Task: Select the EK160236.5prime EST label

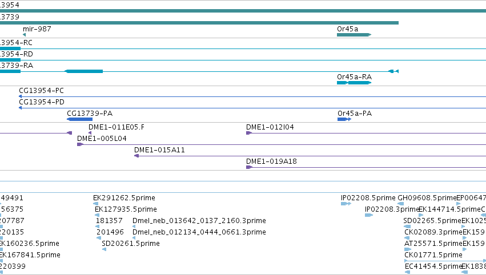Action: coord(30,244)
